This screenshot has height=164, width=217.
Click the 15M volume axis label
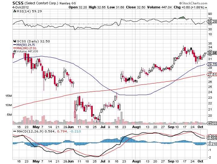(9, 96)
